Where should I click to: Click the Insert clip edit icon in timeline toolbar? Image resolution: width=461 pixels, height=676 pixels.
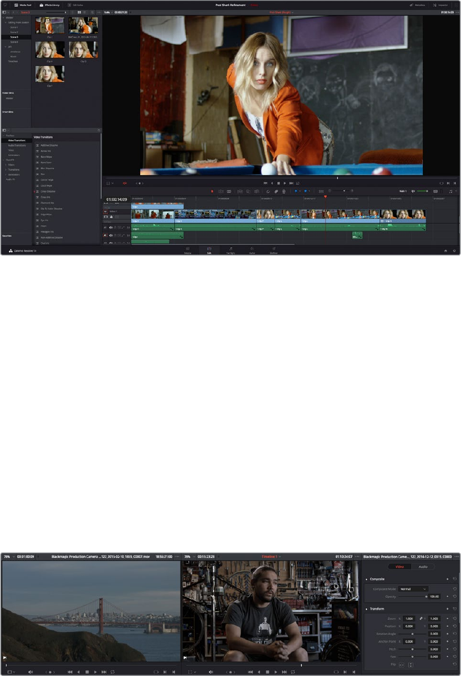(240, 191)
